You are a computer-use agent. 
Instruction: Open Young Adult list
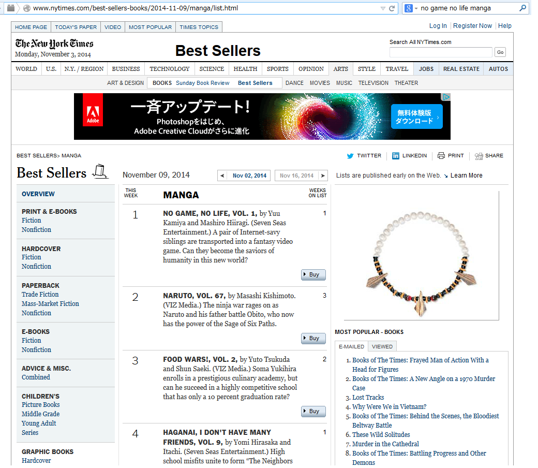click(x=39, y=423)
